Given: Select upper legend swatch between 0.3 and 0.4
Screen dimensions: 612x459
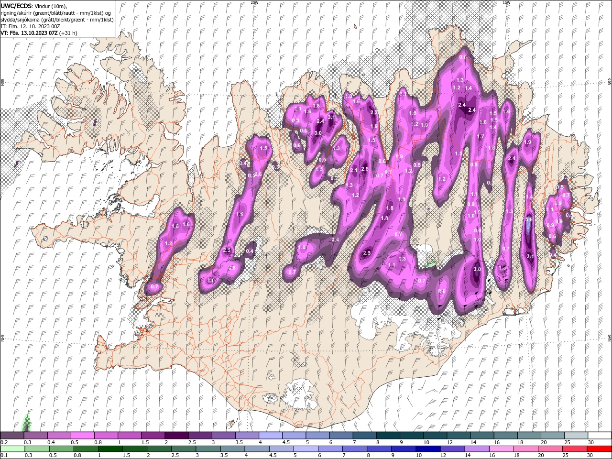Looking at the screenshot, I should click(36, 436).
